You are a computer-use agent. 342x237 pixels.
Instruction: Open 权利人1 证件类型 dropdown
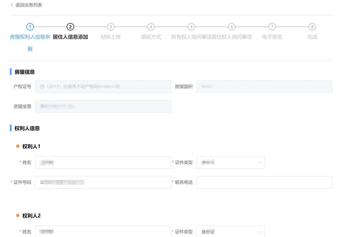point(230,163)
